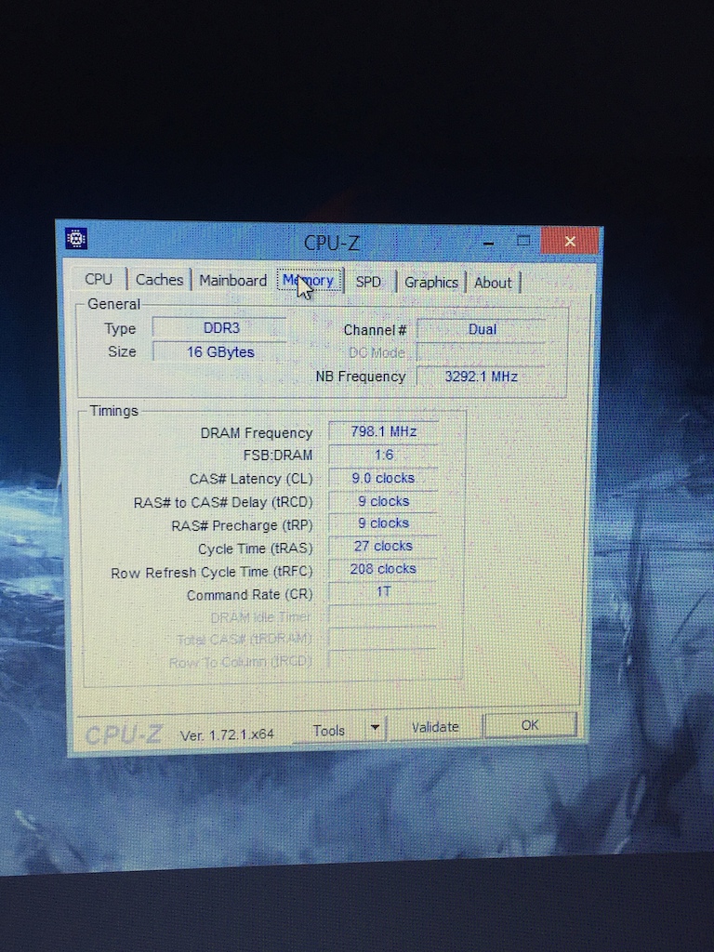714x952 pixels.
Task: Click the 27 clocks tRAS value
Action: click(x=383, y=546)
